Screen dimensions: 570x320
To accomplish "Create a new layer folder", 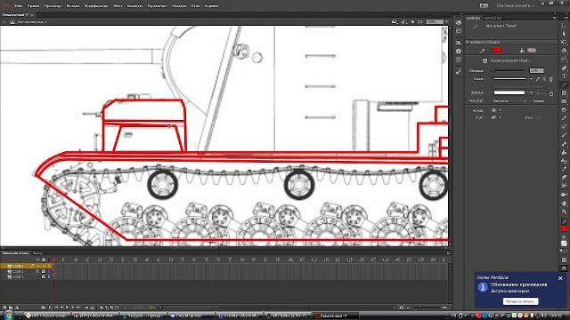I will (x=11, y=308).
